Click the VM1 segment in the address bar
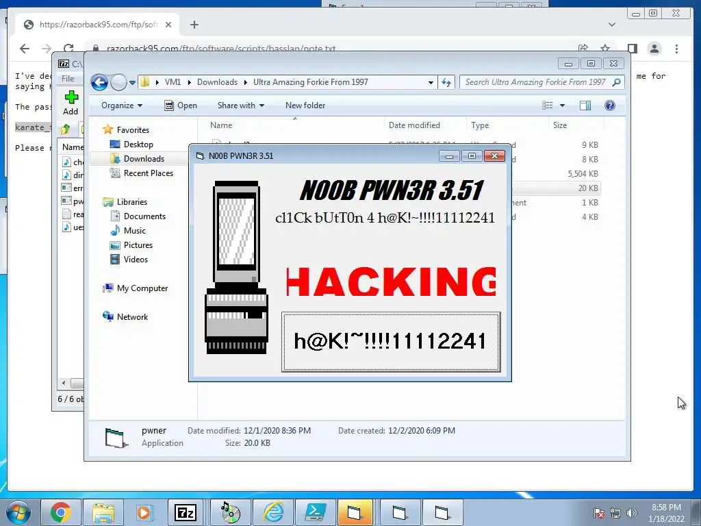This screenshot has width=701, height=526. (x=173, y=82)
